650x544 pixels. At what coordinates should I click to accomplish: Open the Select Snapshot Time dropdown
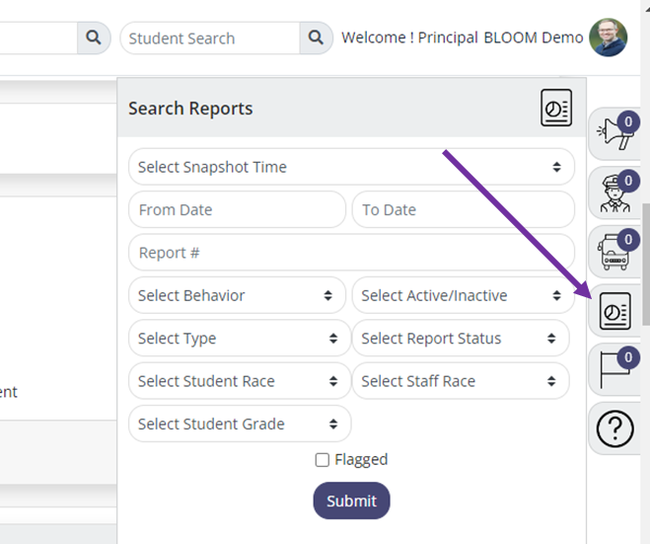(351, 167)
